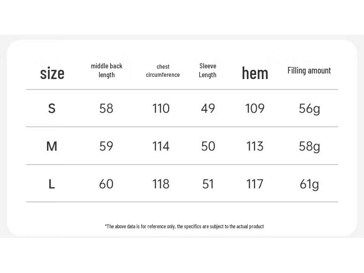Select the 61g filling amount cell
The image size is (364, 273).
[x=309, y=184]
